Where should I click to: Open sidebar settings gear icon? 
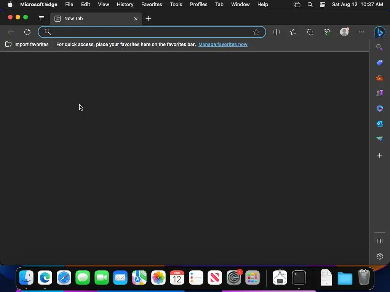pos(380,256)
